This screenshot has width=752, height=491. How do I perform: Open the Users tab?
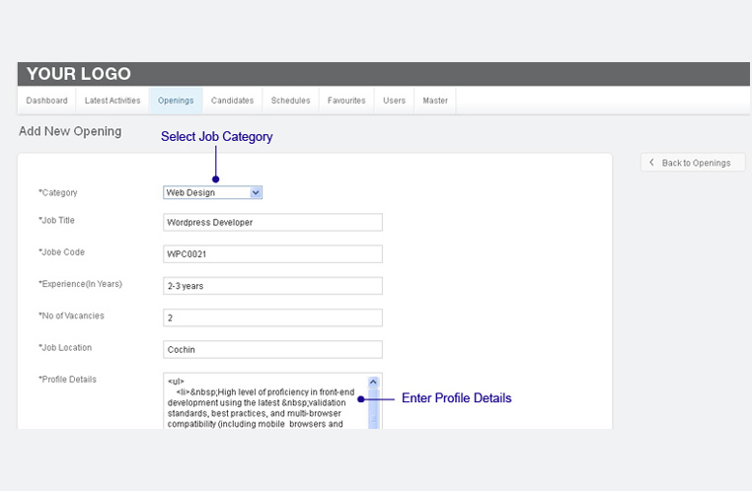click(394, 101)
